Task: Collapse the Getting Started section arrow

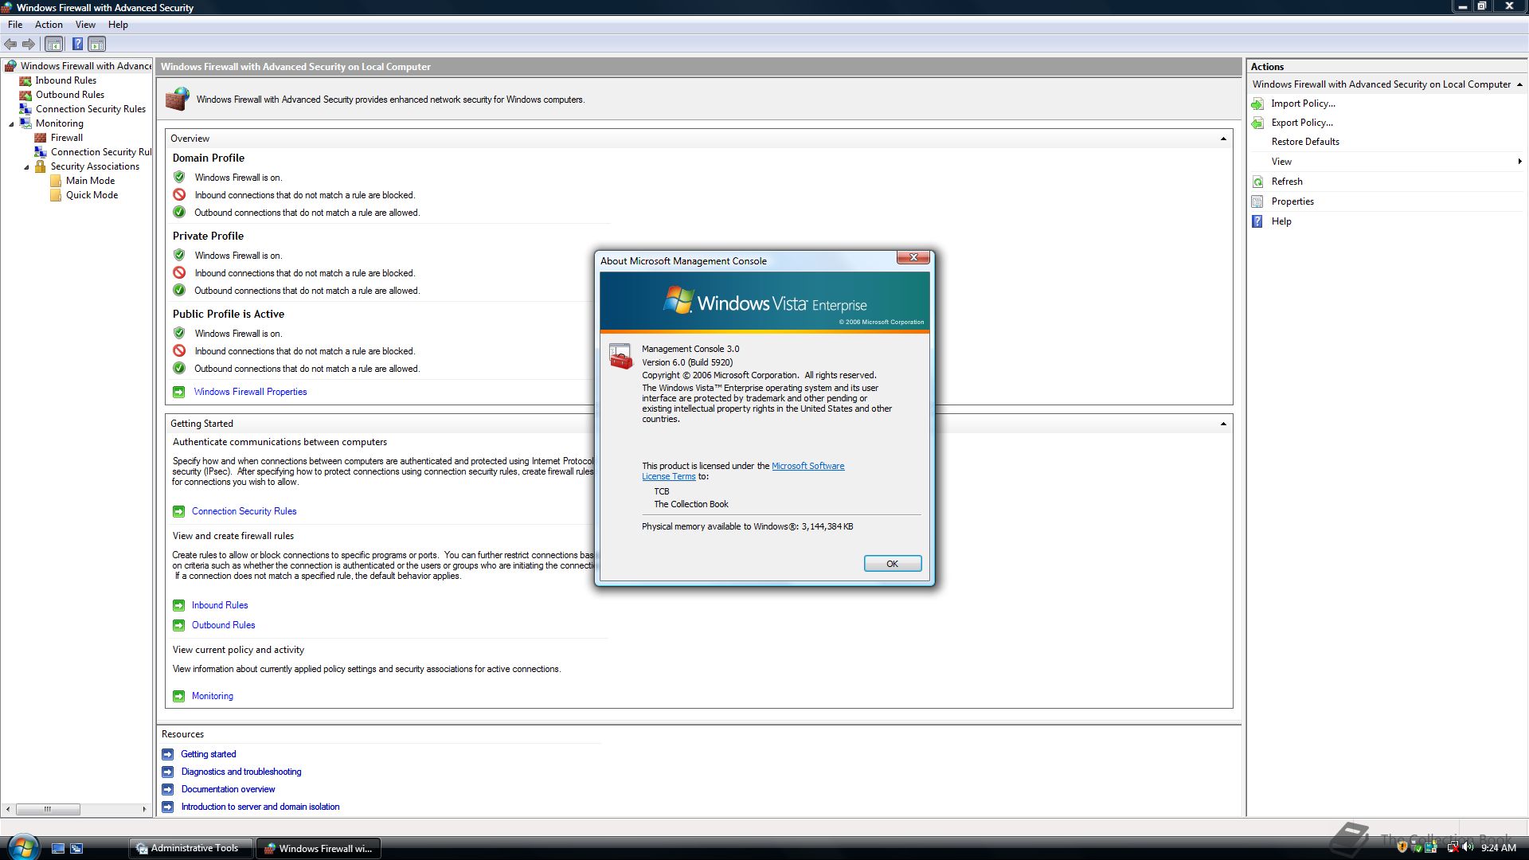Action: (x=1223, y=424)
